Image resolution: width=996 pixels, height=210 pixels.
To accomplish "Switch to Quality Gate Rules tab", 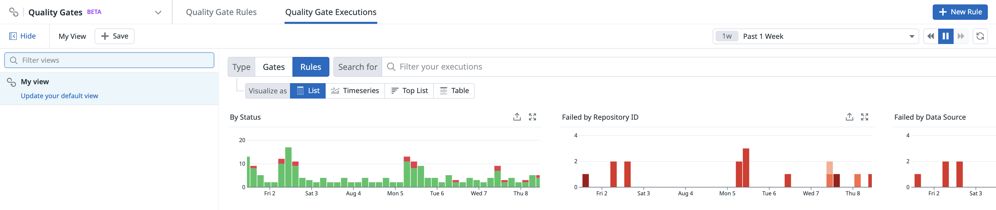I will click(x=221, y=12).
